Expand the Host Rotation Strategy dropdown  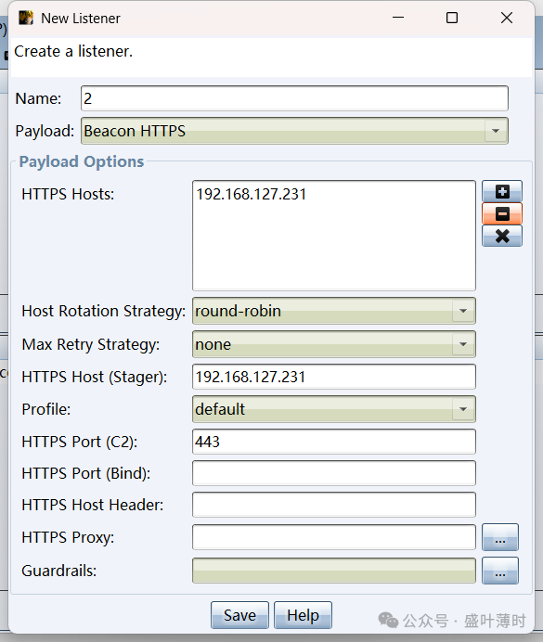[334, 311]
